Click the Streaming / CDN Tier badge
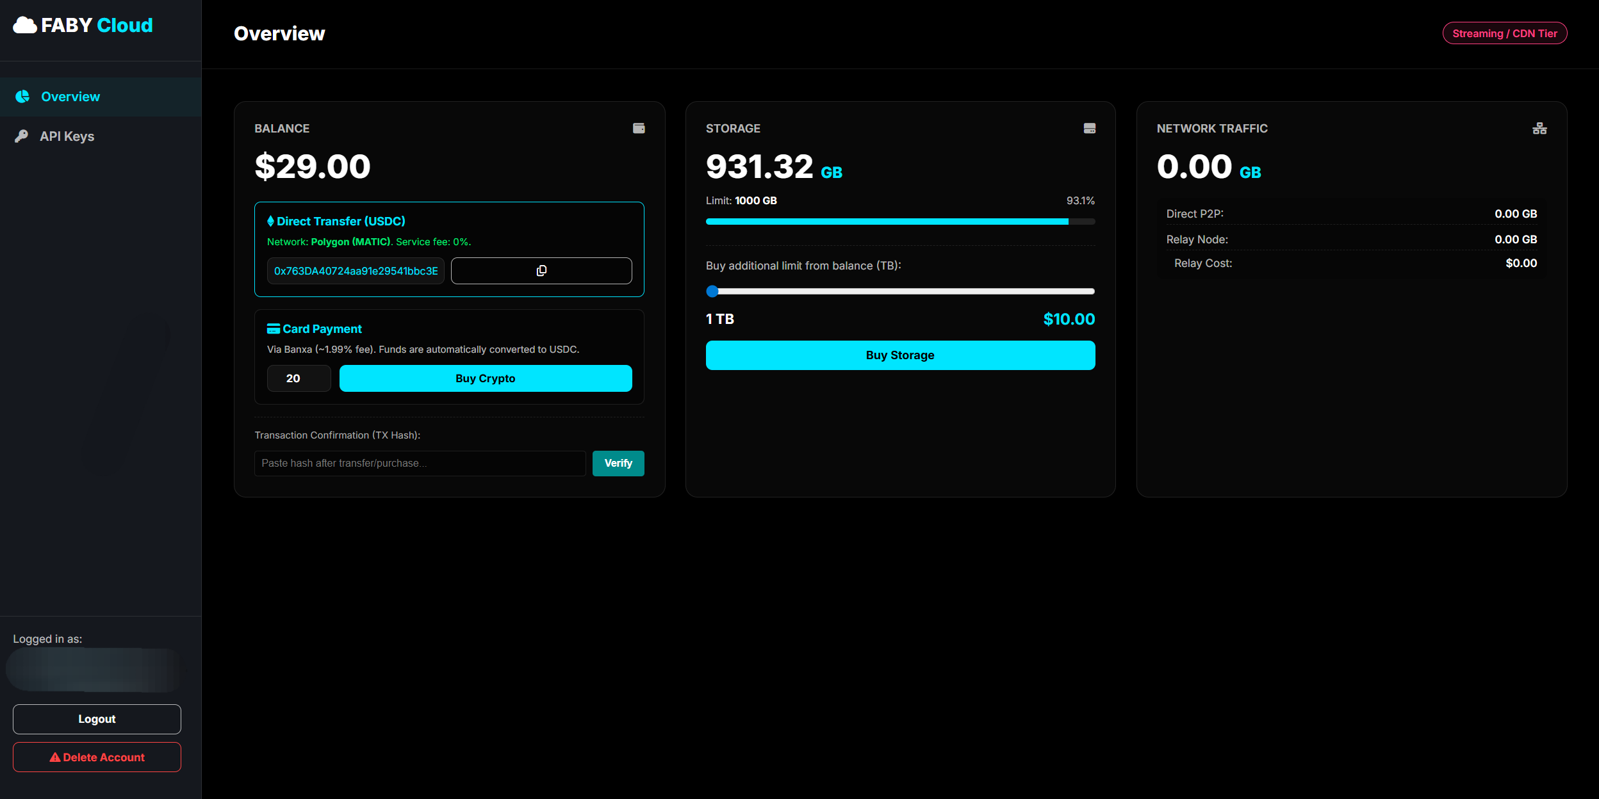Viewport: 1599px width, 799px height. (x=1504, y=33)
